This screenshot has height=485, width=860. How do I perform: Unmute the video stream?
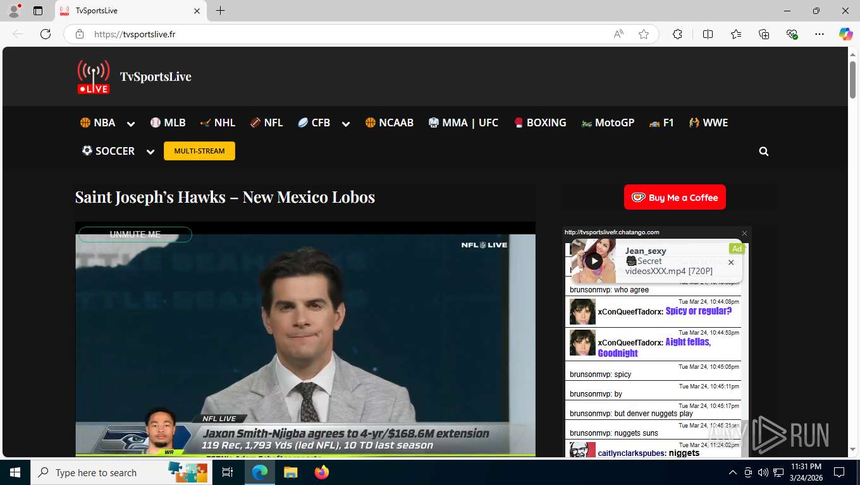click(135, 234)
